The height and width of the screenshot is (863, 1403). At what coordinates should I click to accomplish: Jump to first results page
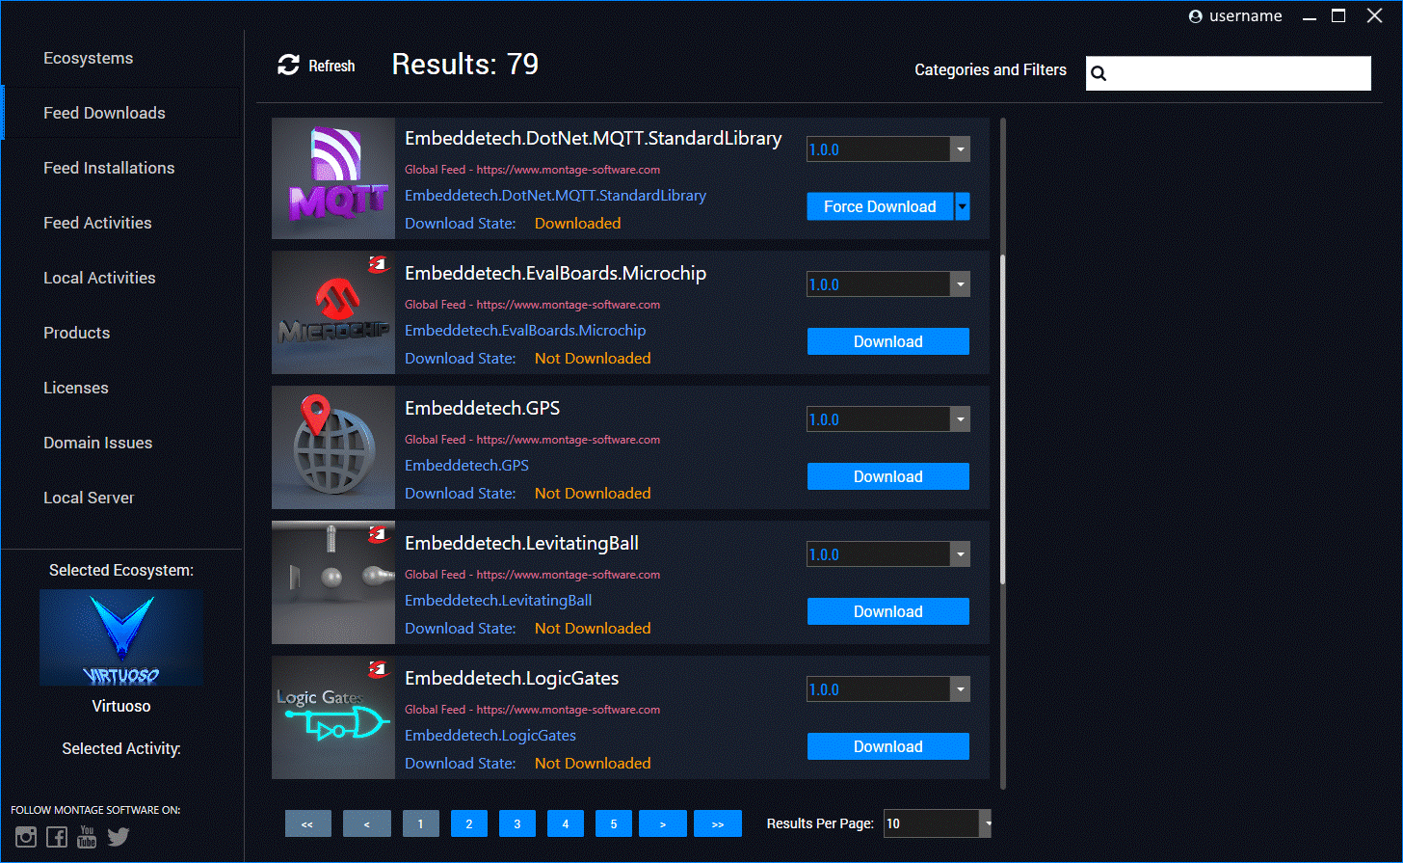click(308, 823)
